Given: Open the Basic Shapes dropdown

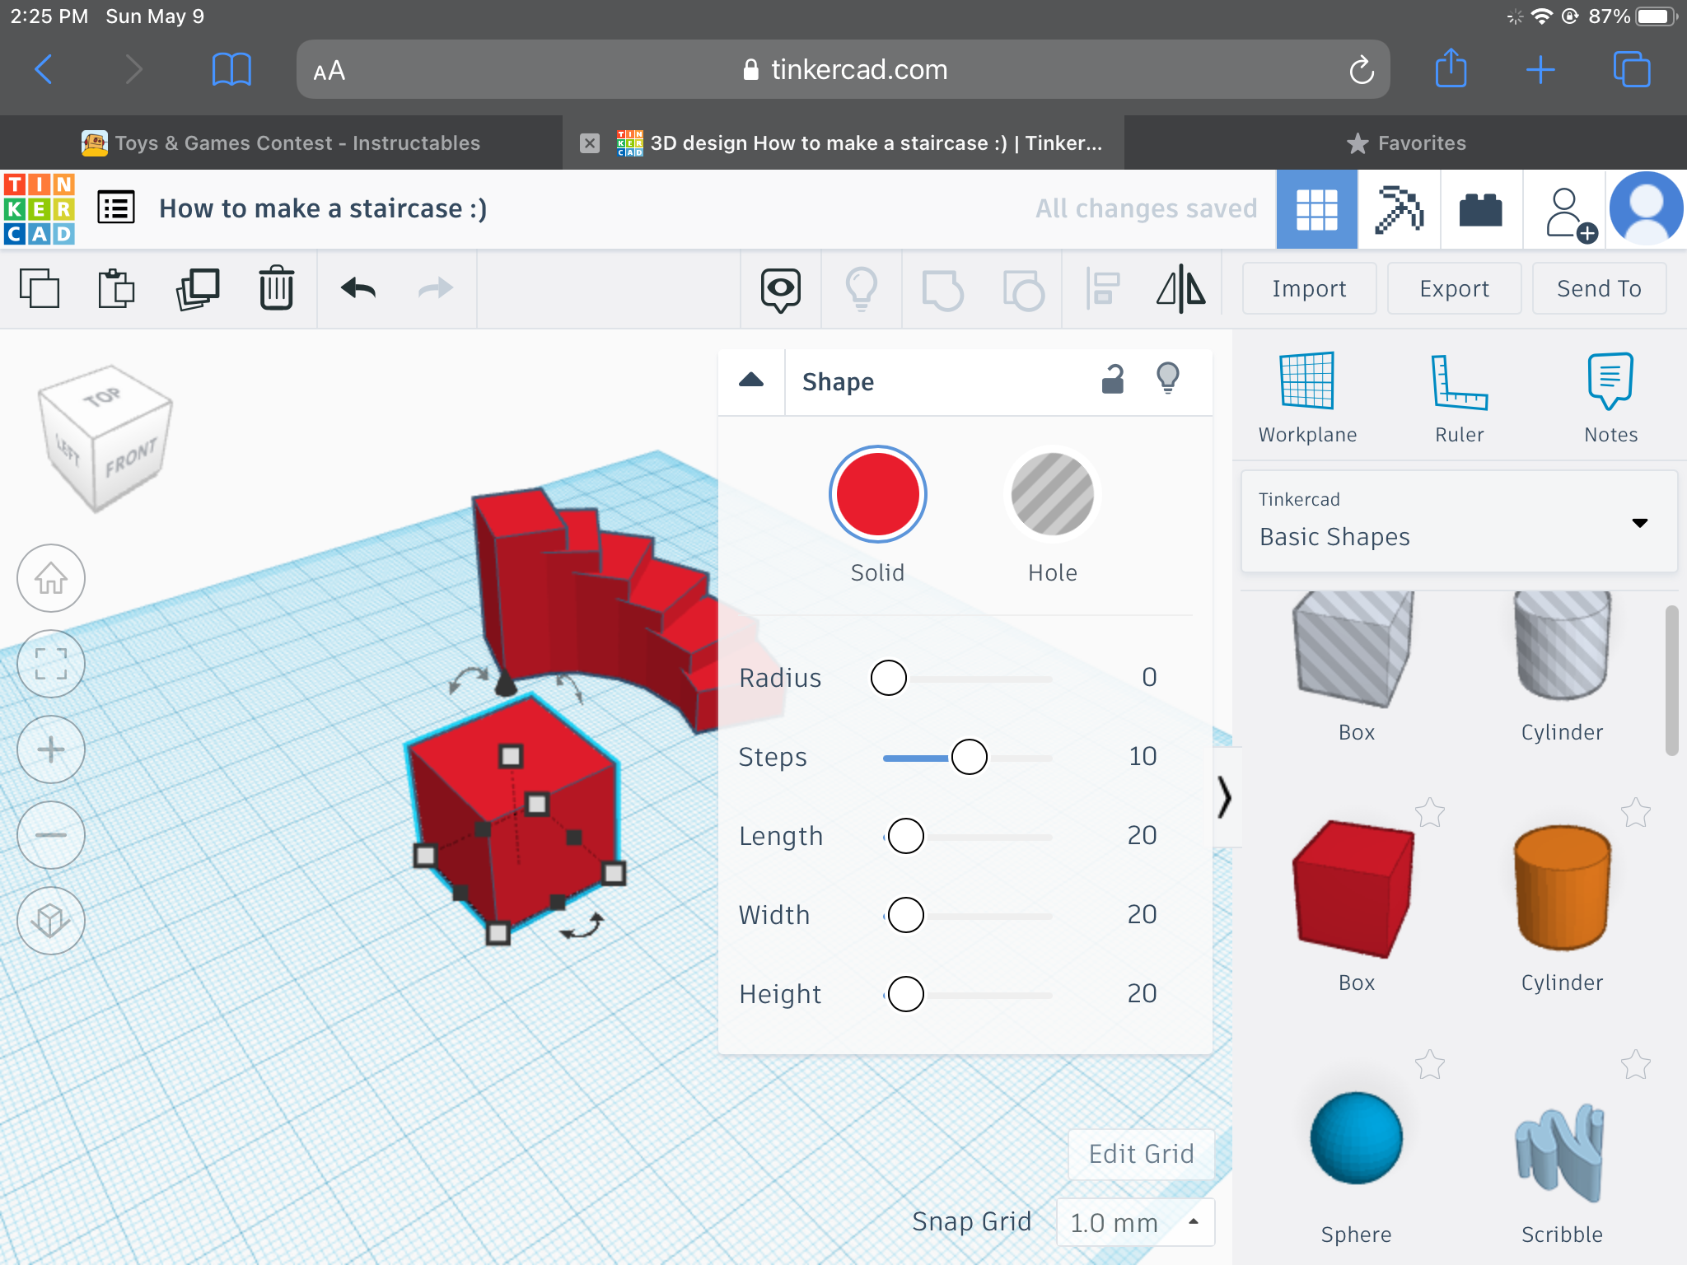Looking at the screenshot, I should click(x=1459, y=521).
